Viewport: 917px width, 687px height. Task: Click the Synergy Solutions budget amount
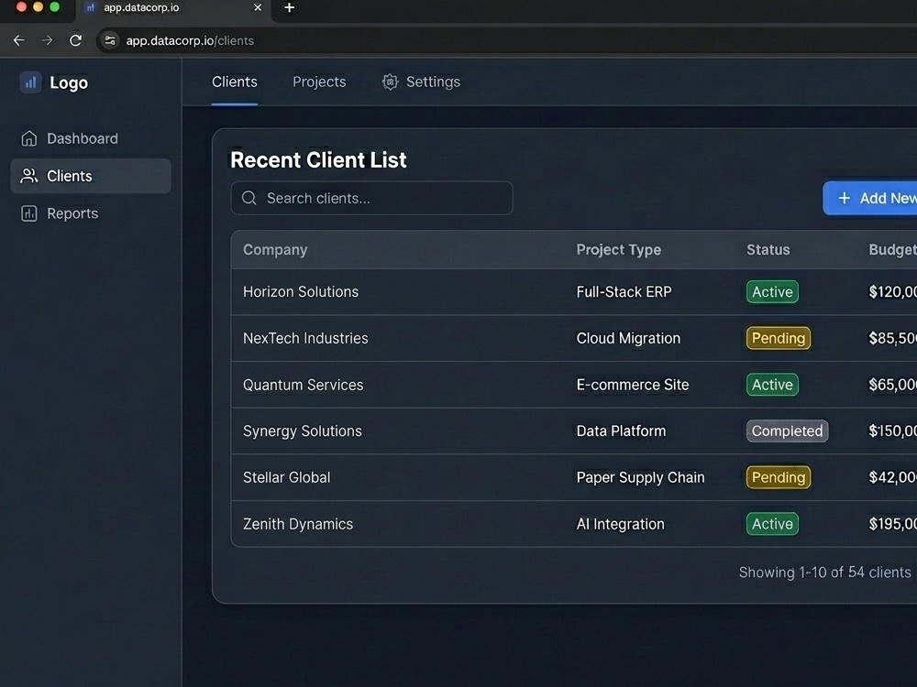coord(892,431)
